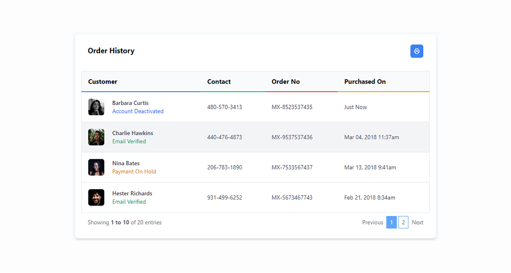Open Barbara Curtis customer name
Image resolution: width=511 pixels, height=273 pixels.
130,103
